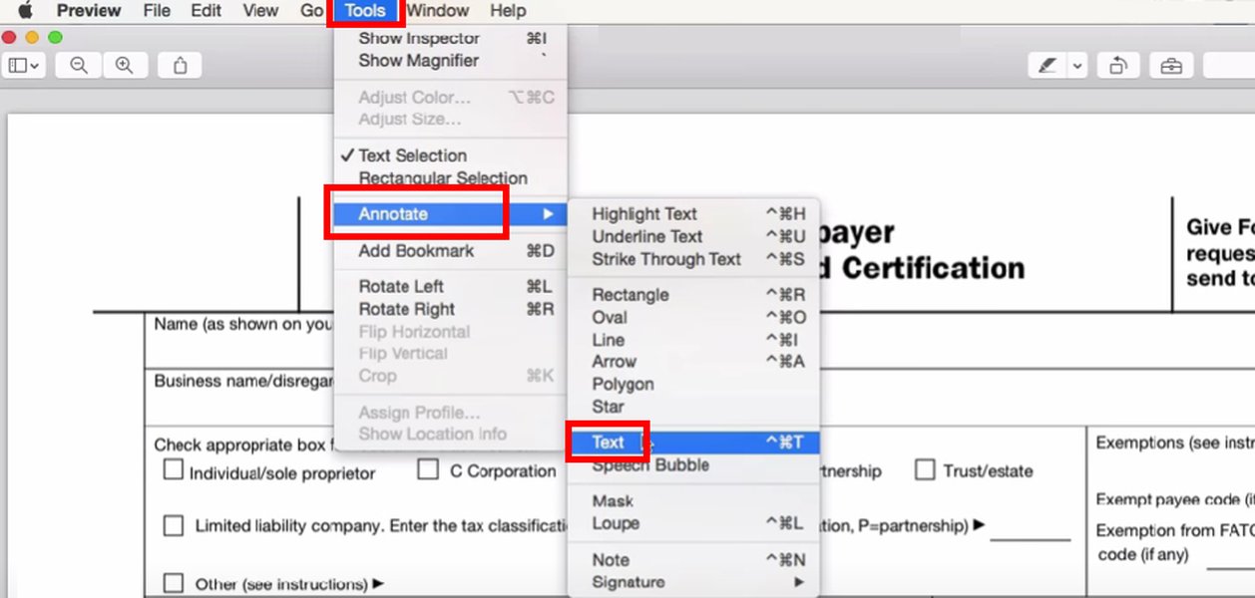This screenshot has width=1255, height=598.
Task: Choose the Loupe annotation
Action: 693,523
